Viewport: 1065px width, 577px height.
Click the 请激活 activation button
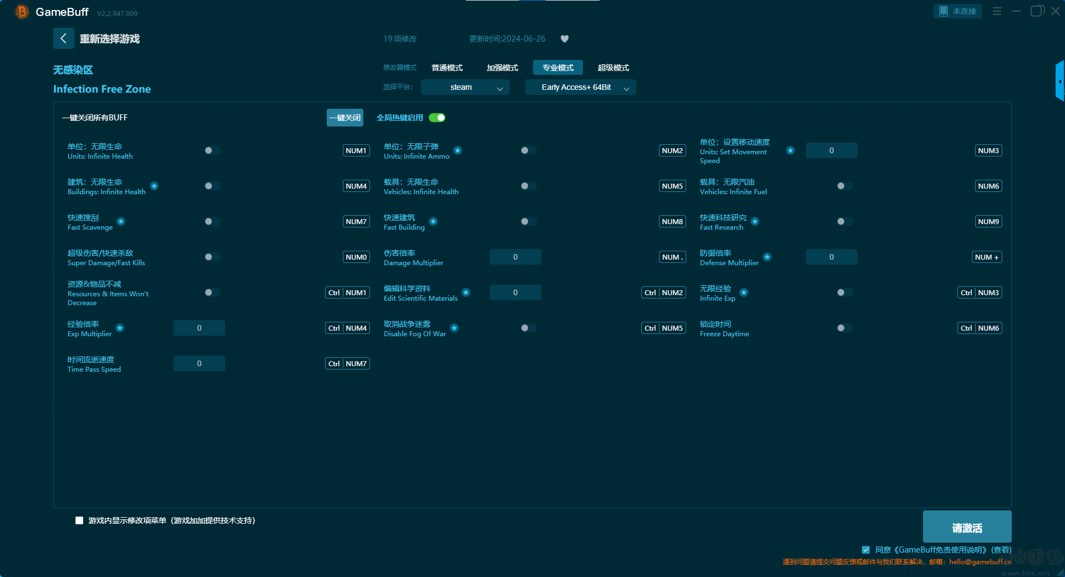click(967, 527)
